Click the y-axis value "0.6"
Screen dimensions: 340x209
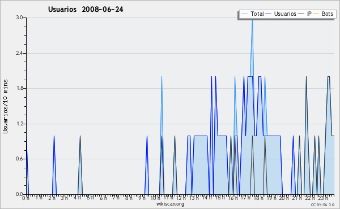(x=19, y=159)
